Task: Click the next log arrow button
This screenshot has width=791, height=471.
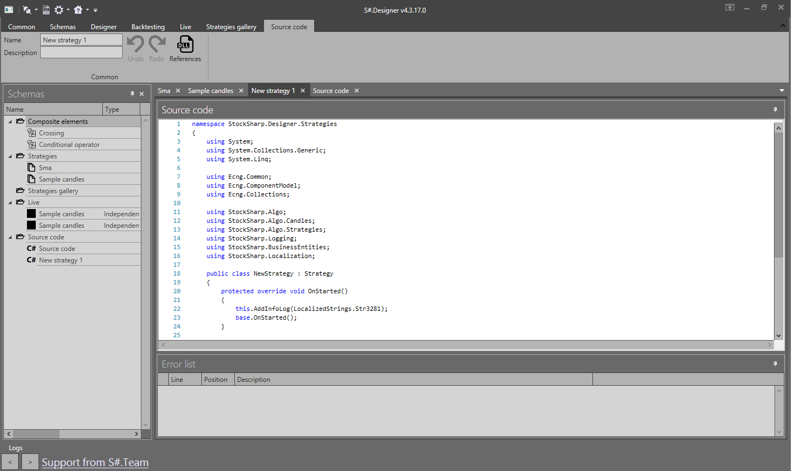Action: coord(30,462)
